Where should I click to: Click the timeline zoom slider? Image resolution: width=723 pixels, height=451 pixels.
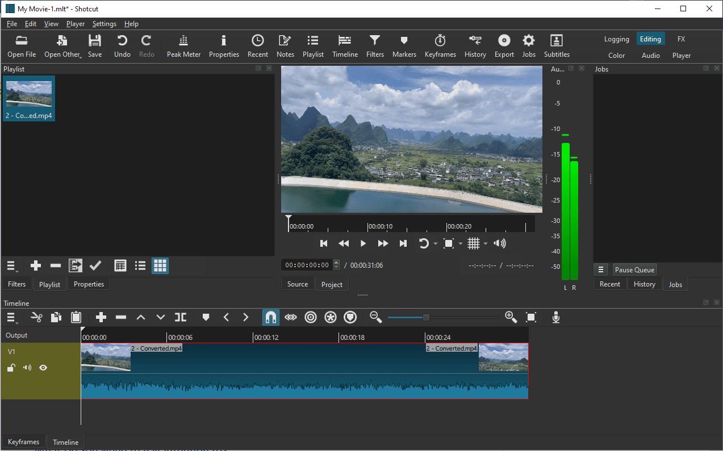(426, 317)
